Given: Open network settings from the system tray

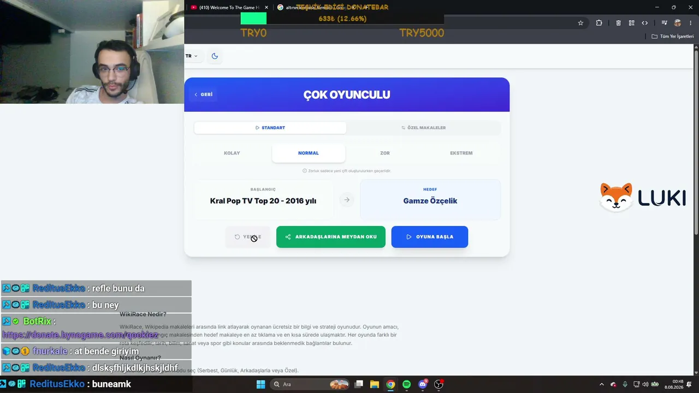Looking at the screenshot, I should tap(637, 384).
